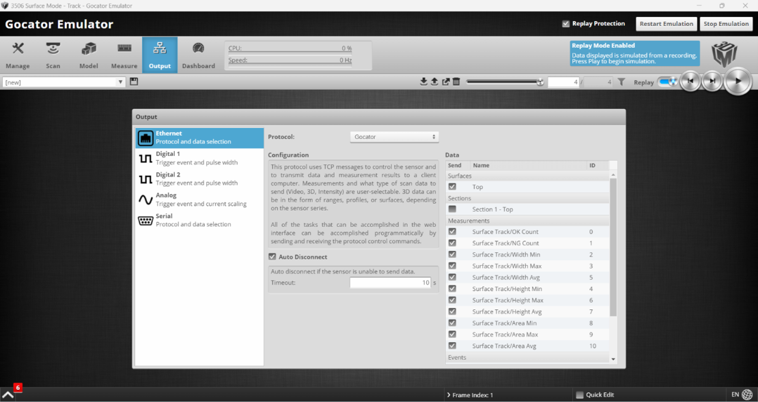Viewport: 758px width, 402px height.
Task: Click the replay filter funnel icon
Action: pos(621,82)
